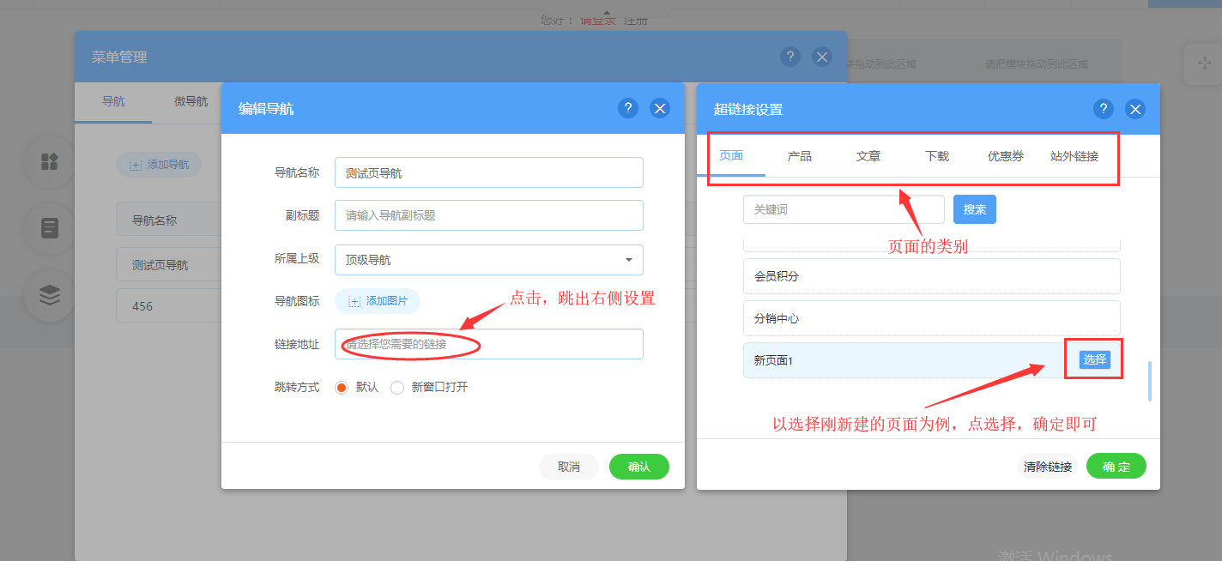Click help icon in 菜单管理 header

click(x=790, y=57)
